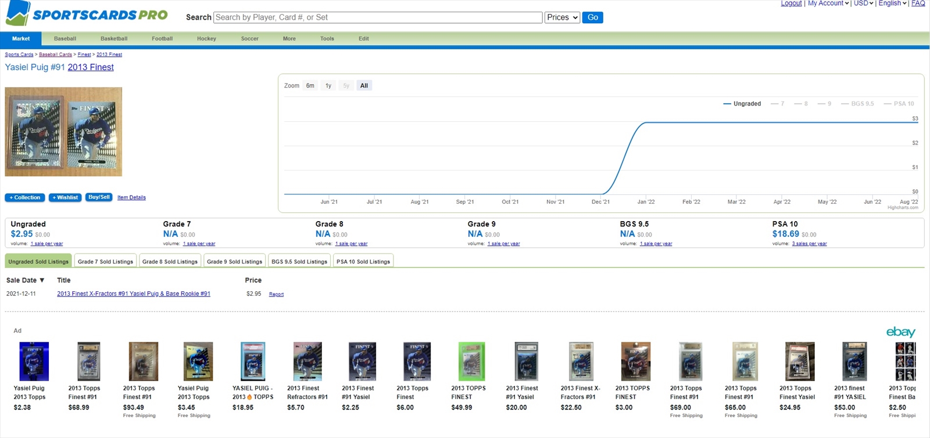Open the FAQ link
Viewport: 930px width, 438px height.
click(x=918, y=3)
